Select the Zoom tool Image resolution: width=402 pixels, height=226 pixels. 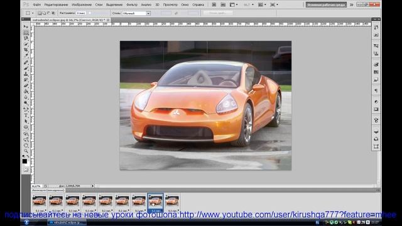point(26,151)
